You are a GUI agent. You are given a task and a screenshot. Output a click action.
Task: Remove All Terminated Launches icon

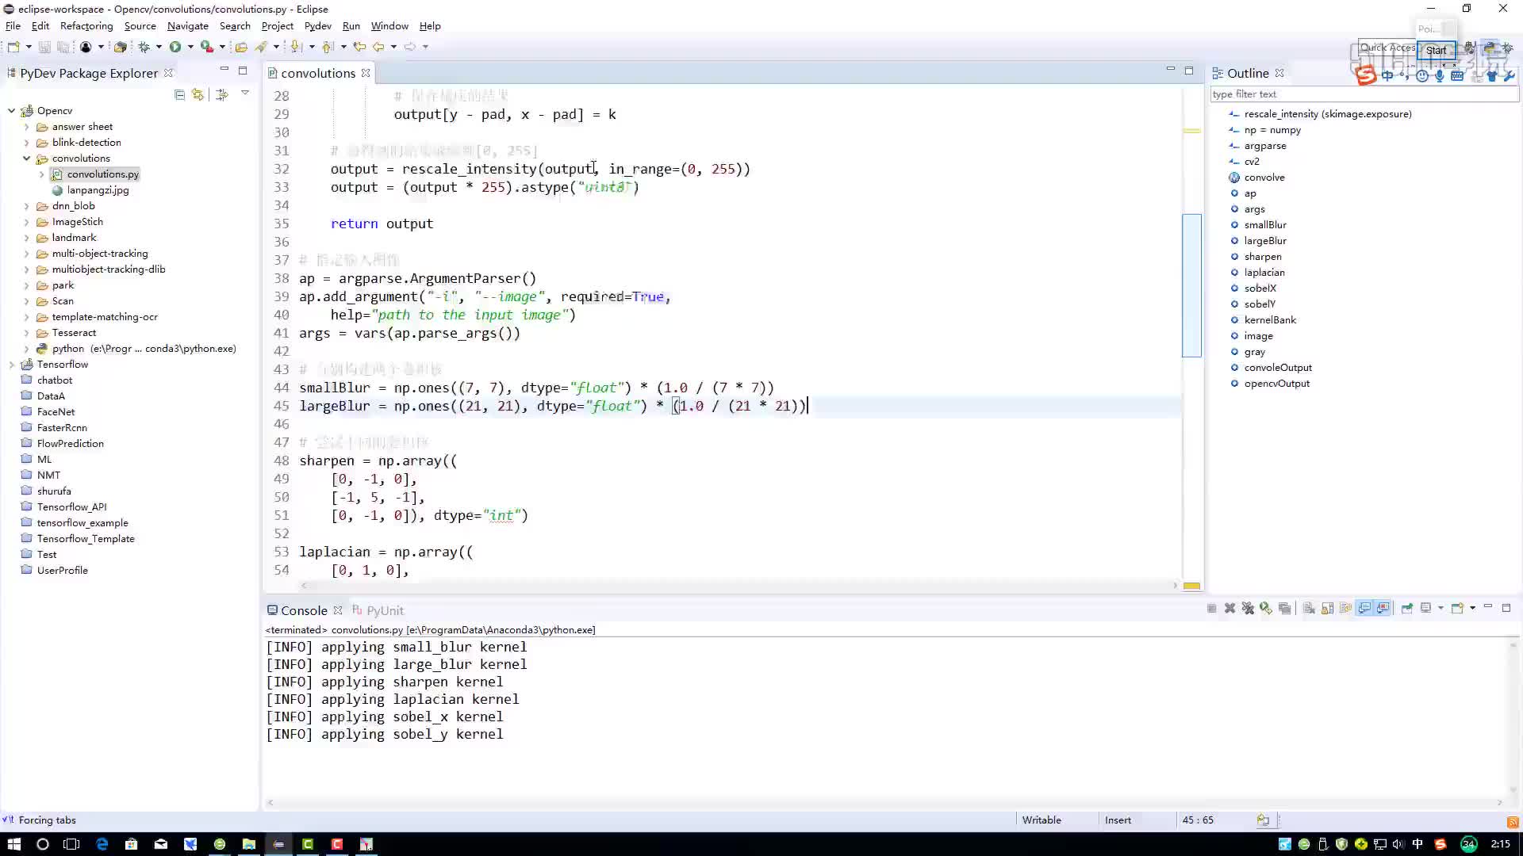1248,609
